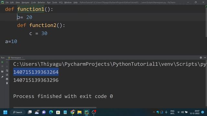Open network Wi-Fi quick settings
Image resolution: width=207 pixels, height=116 pixels.
(179, 112)
